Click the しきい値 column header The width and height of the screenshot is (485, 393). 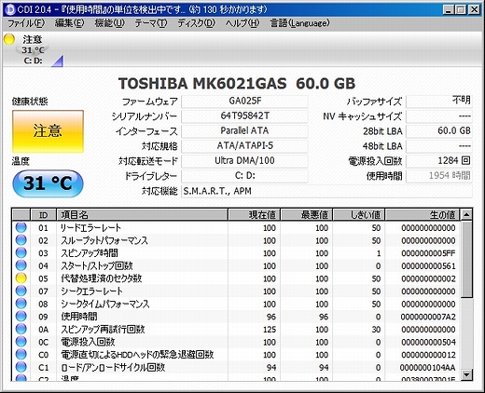[359, 215]
